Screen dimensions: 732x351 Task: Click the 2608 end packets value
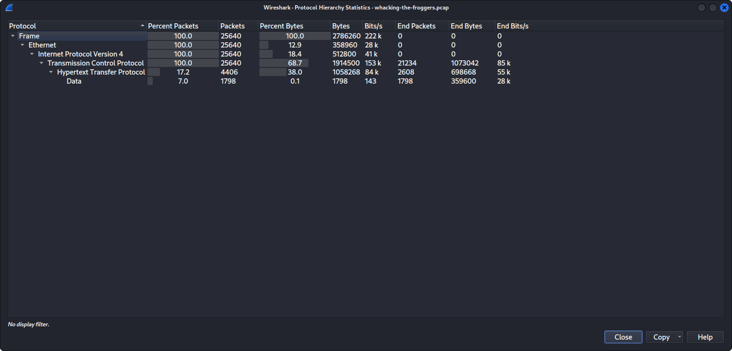pyautogui.click(x=406, y=72)
